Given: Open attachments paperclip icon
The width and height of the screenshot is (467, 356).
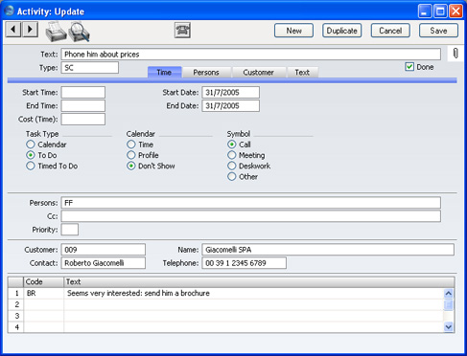Looking at the screenshot, I should click(x=455, y=54).
